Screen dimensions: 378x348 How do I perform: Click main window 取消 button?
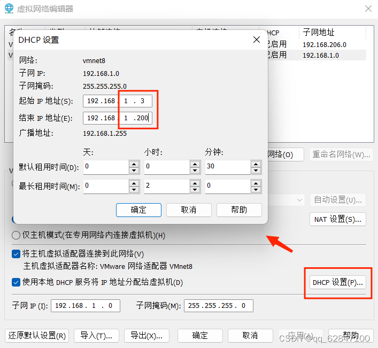pyautogui.click(x=250, y=336)
